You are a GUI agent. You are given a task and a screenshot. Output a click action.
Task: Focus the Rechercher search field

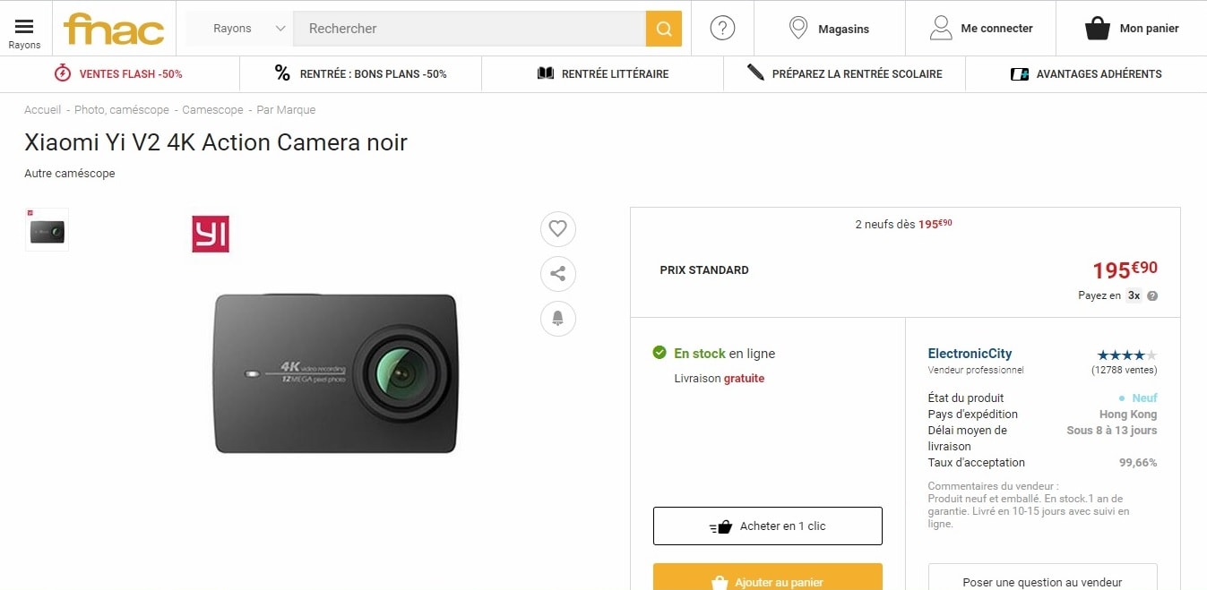click(470, 29)
